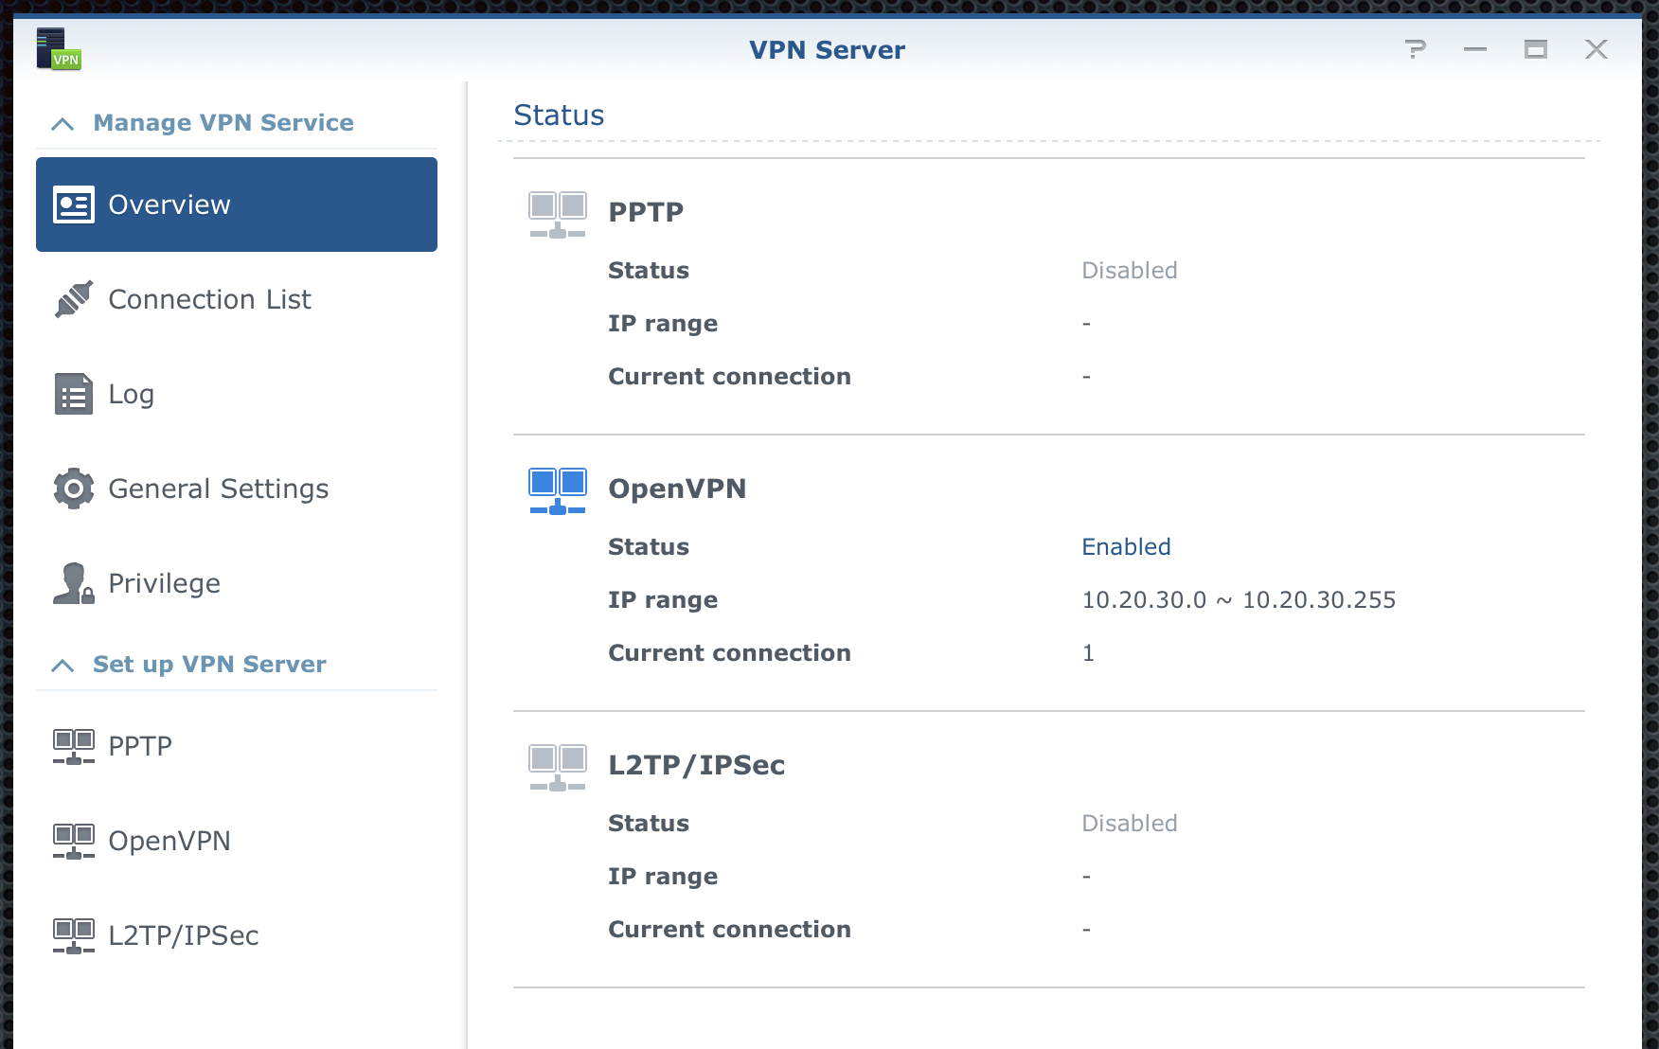Image resolution: width=1659 pixels, height=1049 pixels.
Task: Click the Privilege user-lock icon
Action: coord(74,583)
